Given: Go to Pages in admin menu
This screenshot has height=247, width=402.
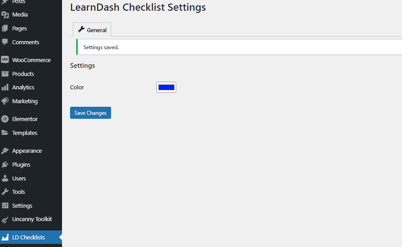Looking at the screenshot, I should tap(20, 29).
